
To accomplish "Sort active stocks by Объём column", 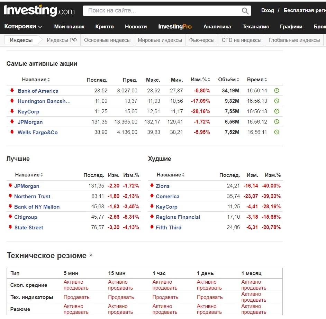I will (228, 80).
